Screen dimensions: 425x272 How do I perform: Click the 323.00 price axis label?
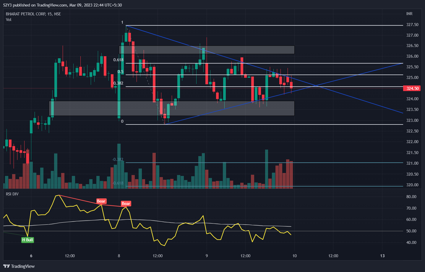412,121
